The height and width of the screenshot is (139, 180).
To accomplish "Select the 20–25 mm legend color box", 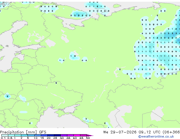I will click(51, 135).
